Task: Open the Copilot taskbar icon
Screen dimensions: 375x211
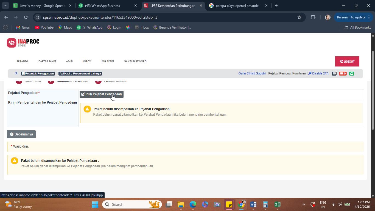Action: 205,204
